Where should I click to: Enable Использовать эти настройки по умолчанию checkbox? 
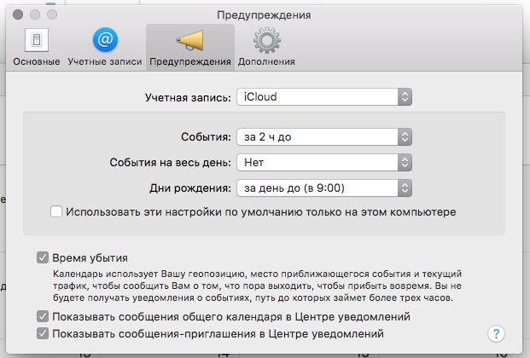(x=56, y=211)
